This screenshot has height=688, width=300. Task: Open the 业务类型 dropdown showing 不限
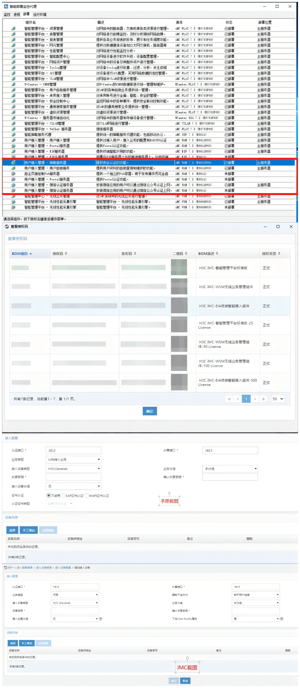pos(75,595)
